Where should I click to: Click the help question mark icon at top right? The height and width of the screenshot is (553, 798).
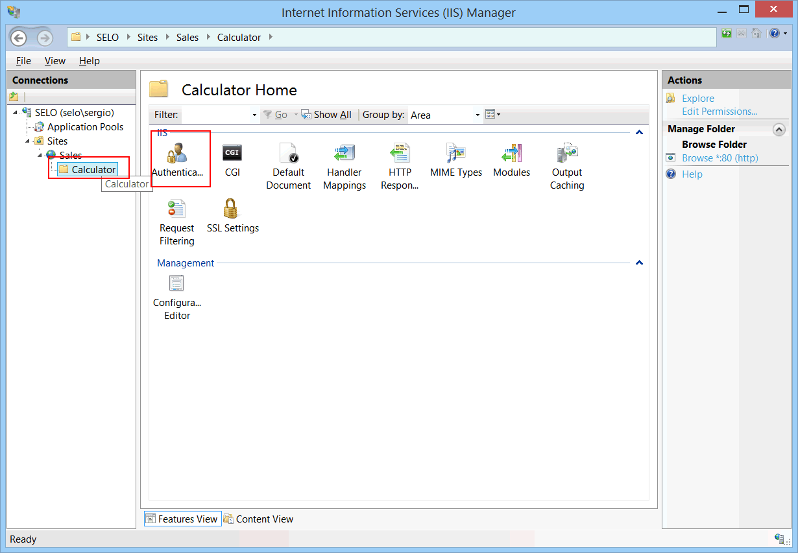tap(774, 33)
